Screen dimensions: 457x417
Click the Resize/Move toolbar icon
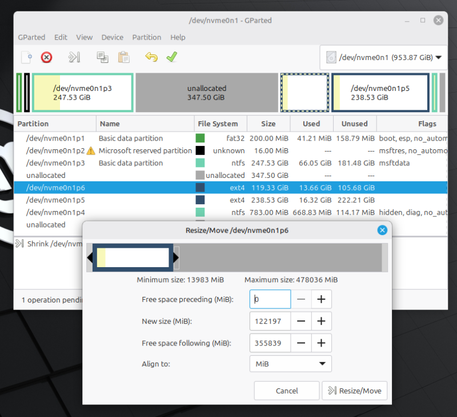(74, 57)
